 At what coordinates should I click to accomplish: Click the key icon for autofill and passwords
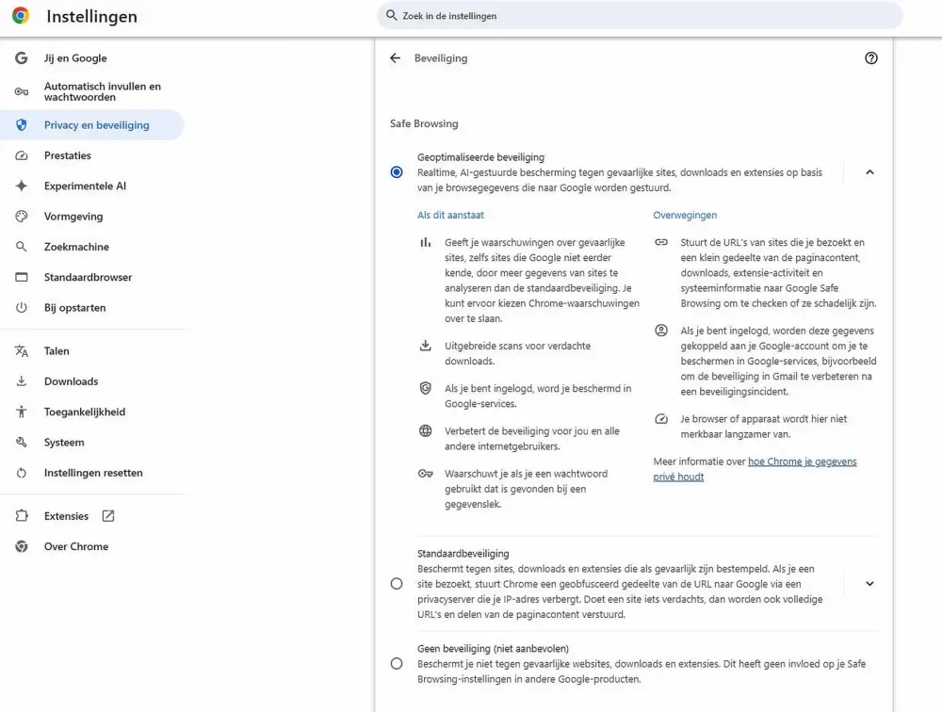[22, 92]
